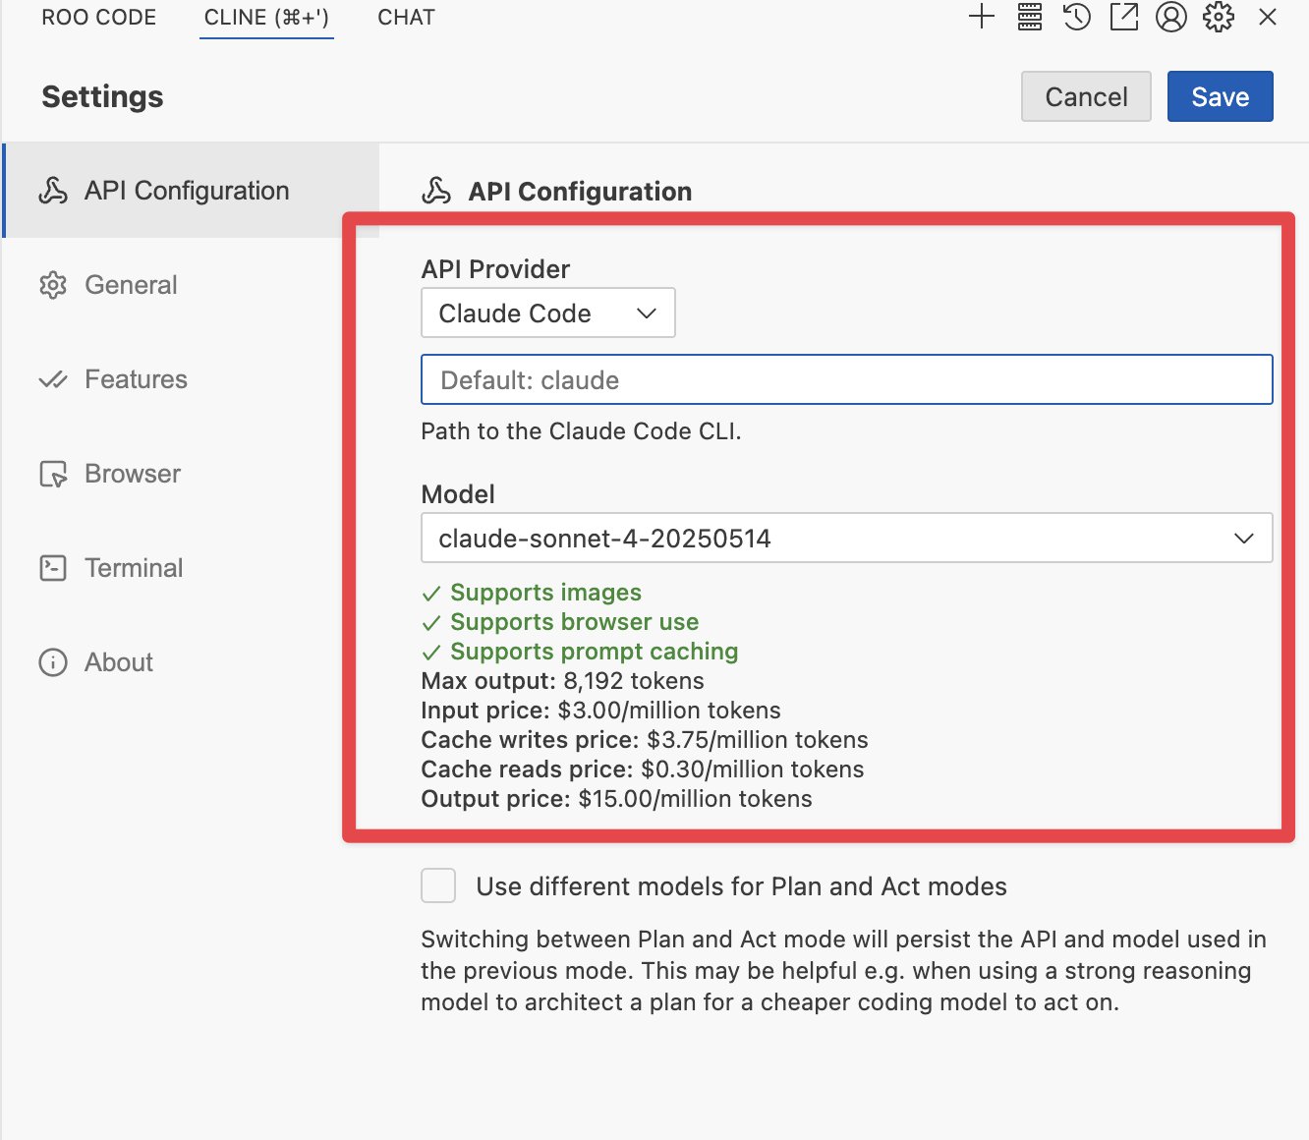Screen dimensions: 1309x1140
Task: Open the account profile icon
Action: click(1171, 17)
